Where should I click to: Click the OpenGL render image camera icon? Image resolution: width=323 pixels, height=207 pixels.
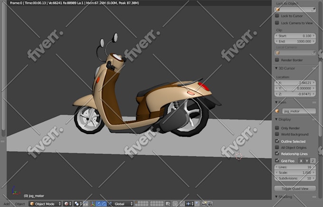[204, 204]
